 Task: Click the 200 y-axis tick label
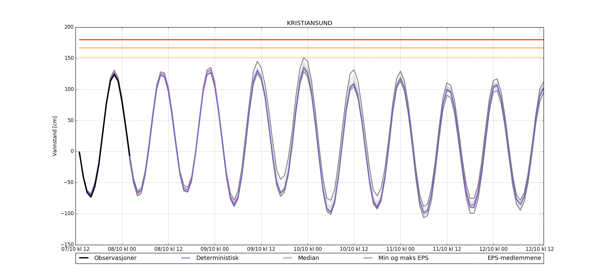coord(69,27)
